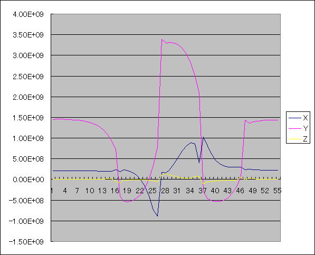Click the 0.00E+00 axis label

pyautogui.click(x=28, y=180)
